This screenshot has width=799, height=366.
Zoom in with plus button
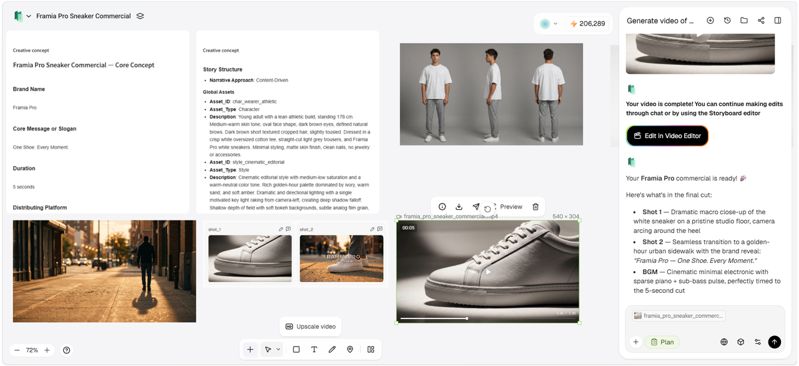click(47, 350)
